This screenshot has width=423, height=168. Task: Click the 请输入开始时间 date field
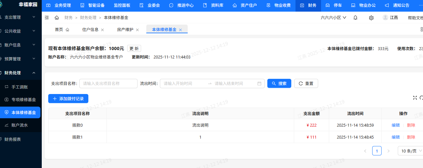(x=183, y=83)
